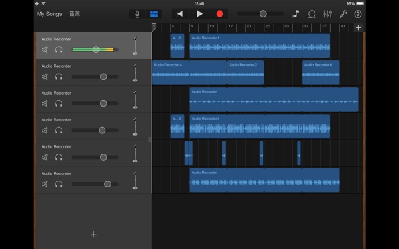Viewport: 399px width, 249px height.
Task: Open the Loop Browser icon
Action: coord(311,14)
